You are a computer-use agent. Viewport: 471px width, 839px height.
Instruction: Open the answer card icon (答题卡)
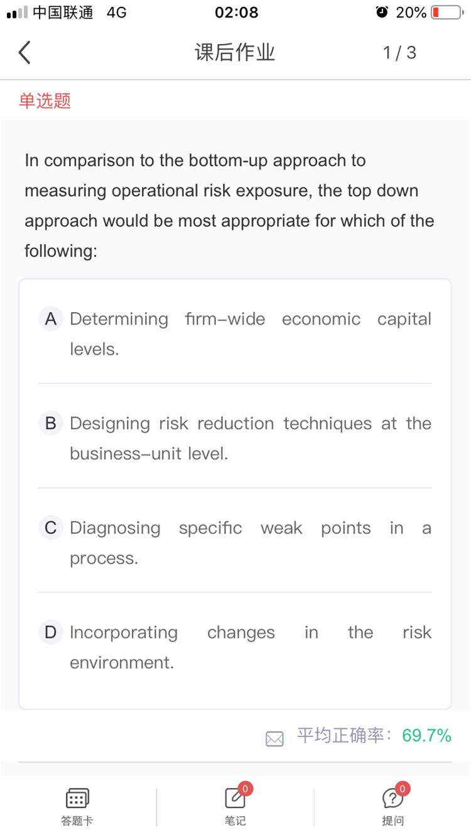[x=77, y=799]
